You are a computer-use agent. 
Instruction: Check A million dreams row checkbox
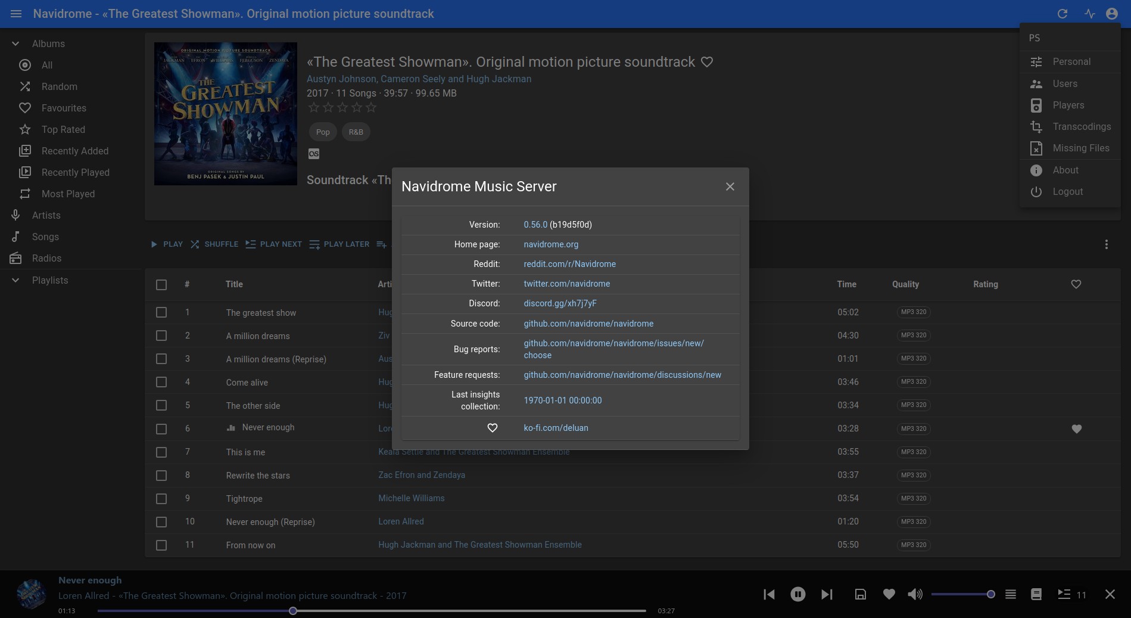(161, 336)
